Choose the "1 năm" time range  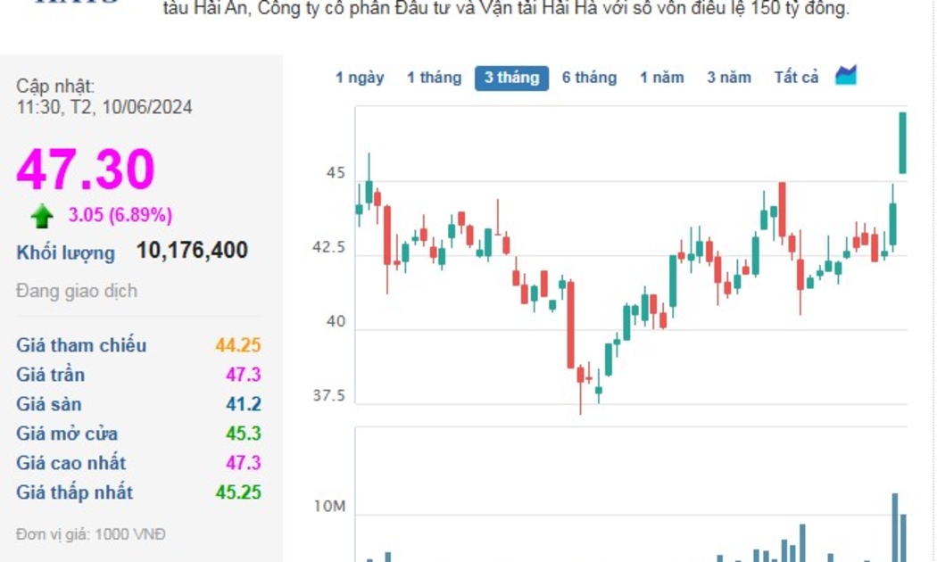[661, 78]
